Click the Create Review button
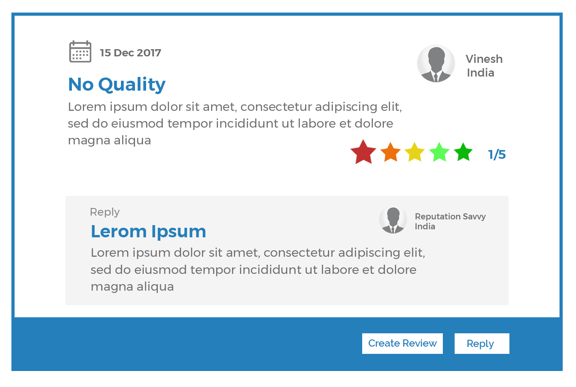 tap(403, 344)
